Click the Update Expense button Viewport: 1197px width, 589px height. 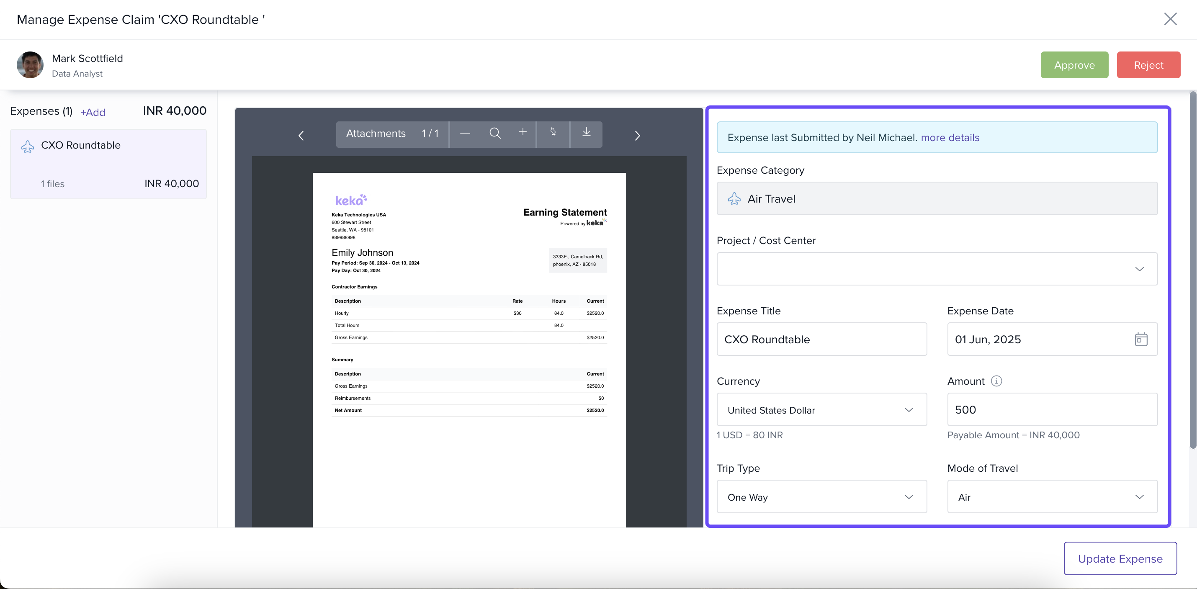tap(1120, 559)
